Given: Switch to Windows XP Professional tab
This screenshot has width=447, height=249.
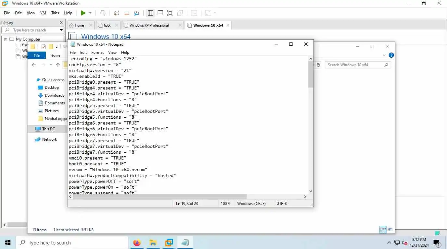Looking at the screenshot, I should point(149,25).
